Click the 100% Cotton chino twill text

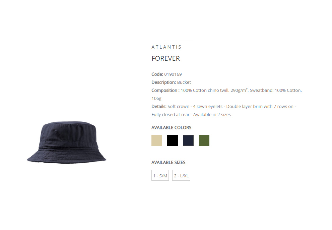pos(205,91)
